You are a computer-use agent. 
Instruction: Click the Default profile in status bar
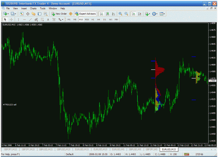(x=70, y=154)
